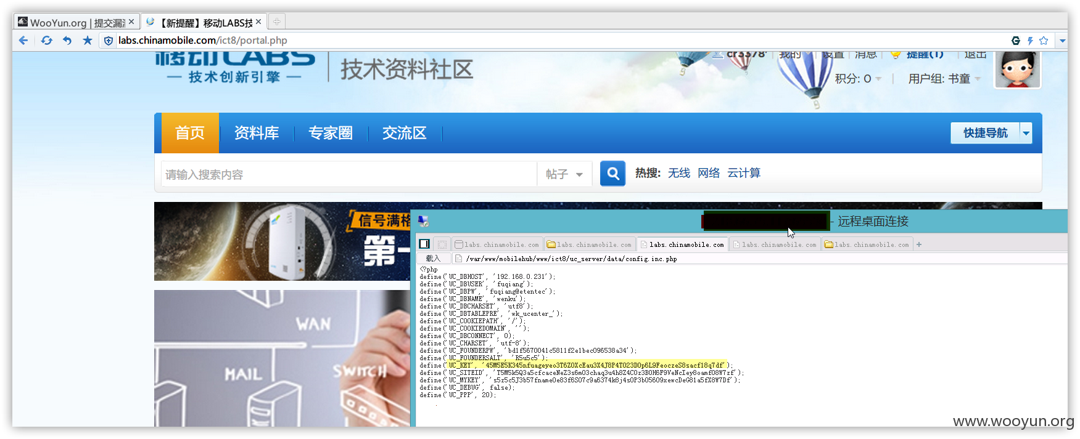1080x439 pixels.
Task: Click the 无线 hot search link
Action: point(679,173)
